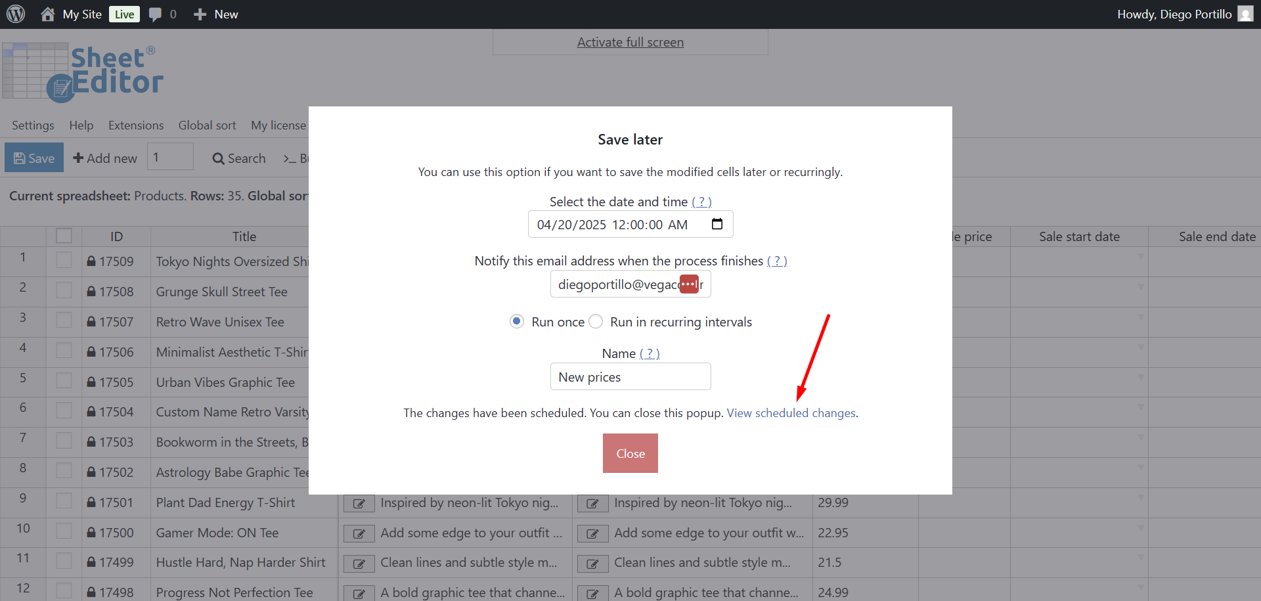Open edit icon beside 'Clean lines' description

pyautogui.click(x=359, y=564)
